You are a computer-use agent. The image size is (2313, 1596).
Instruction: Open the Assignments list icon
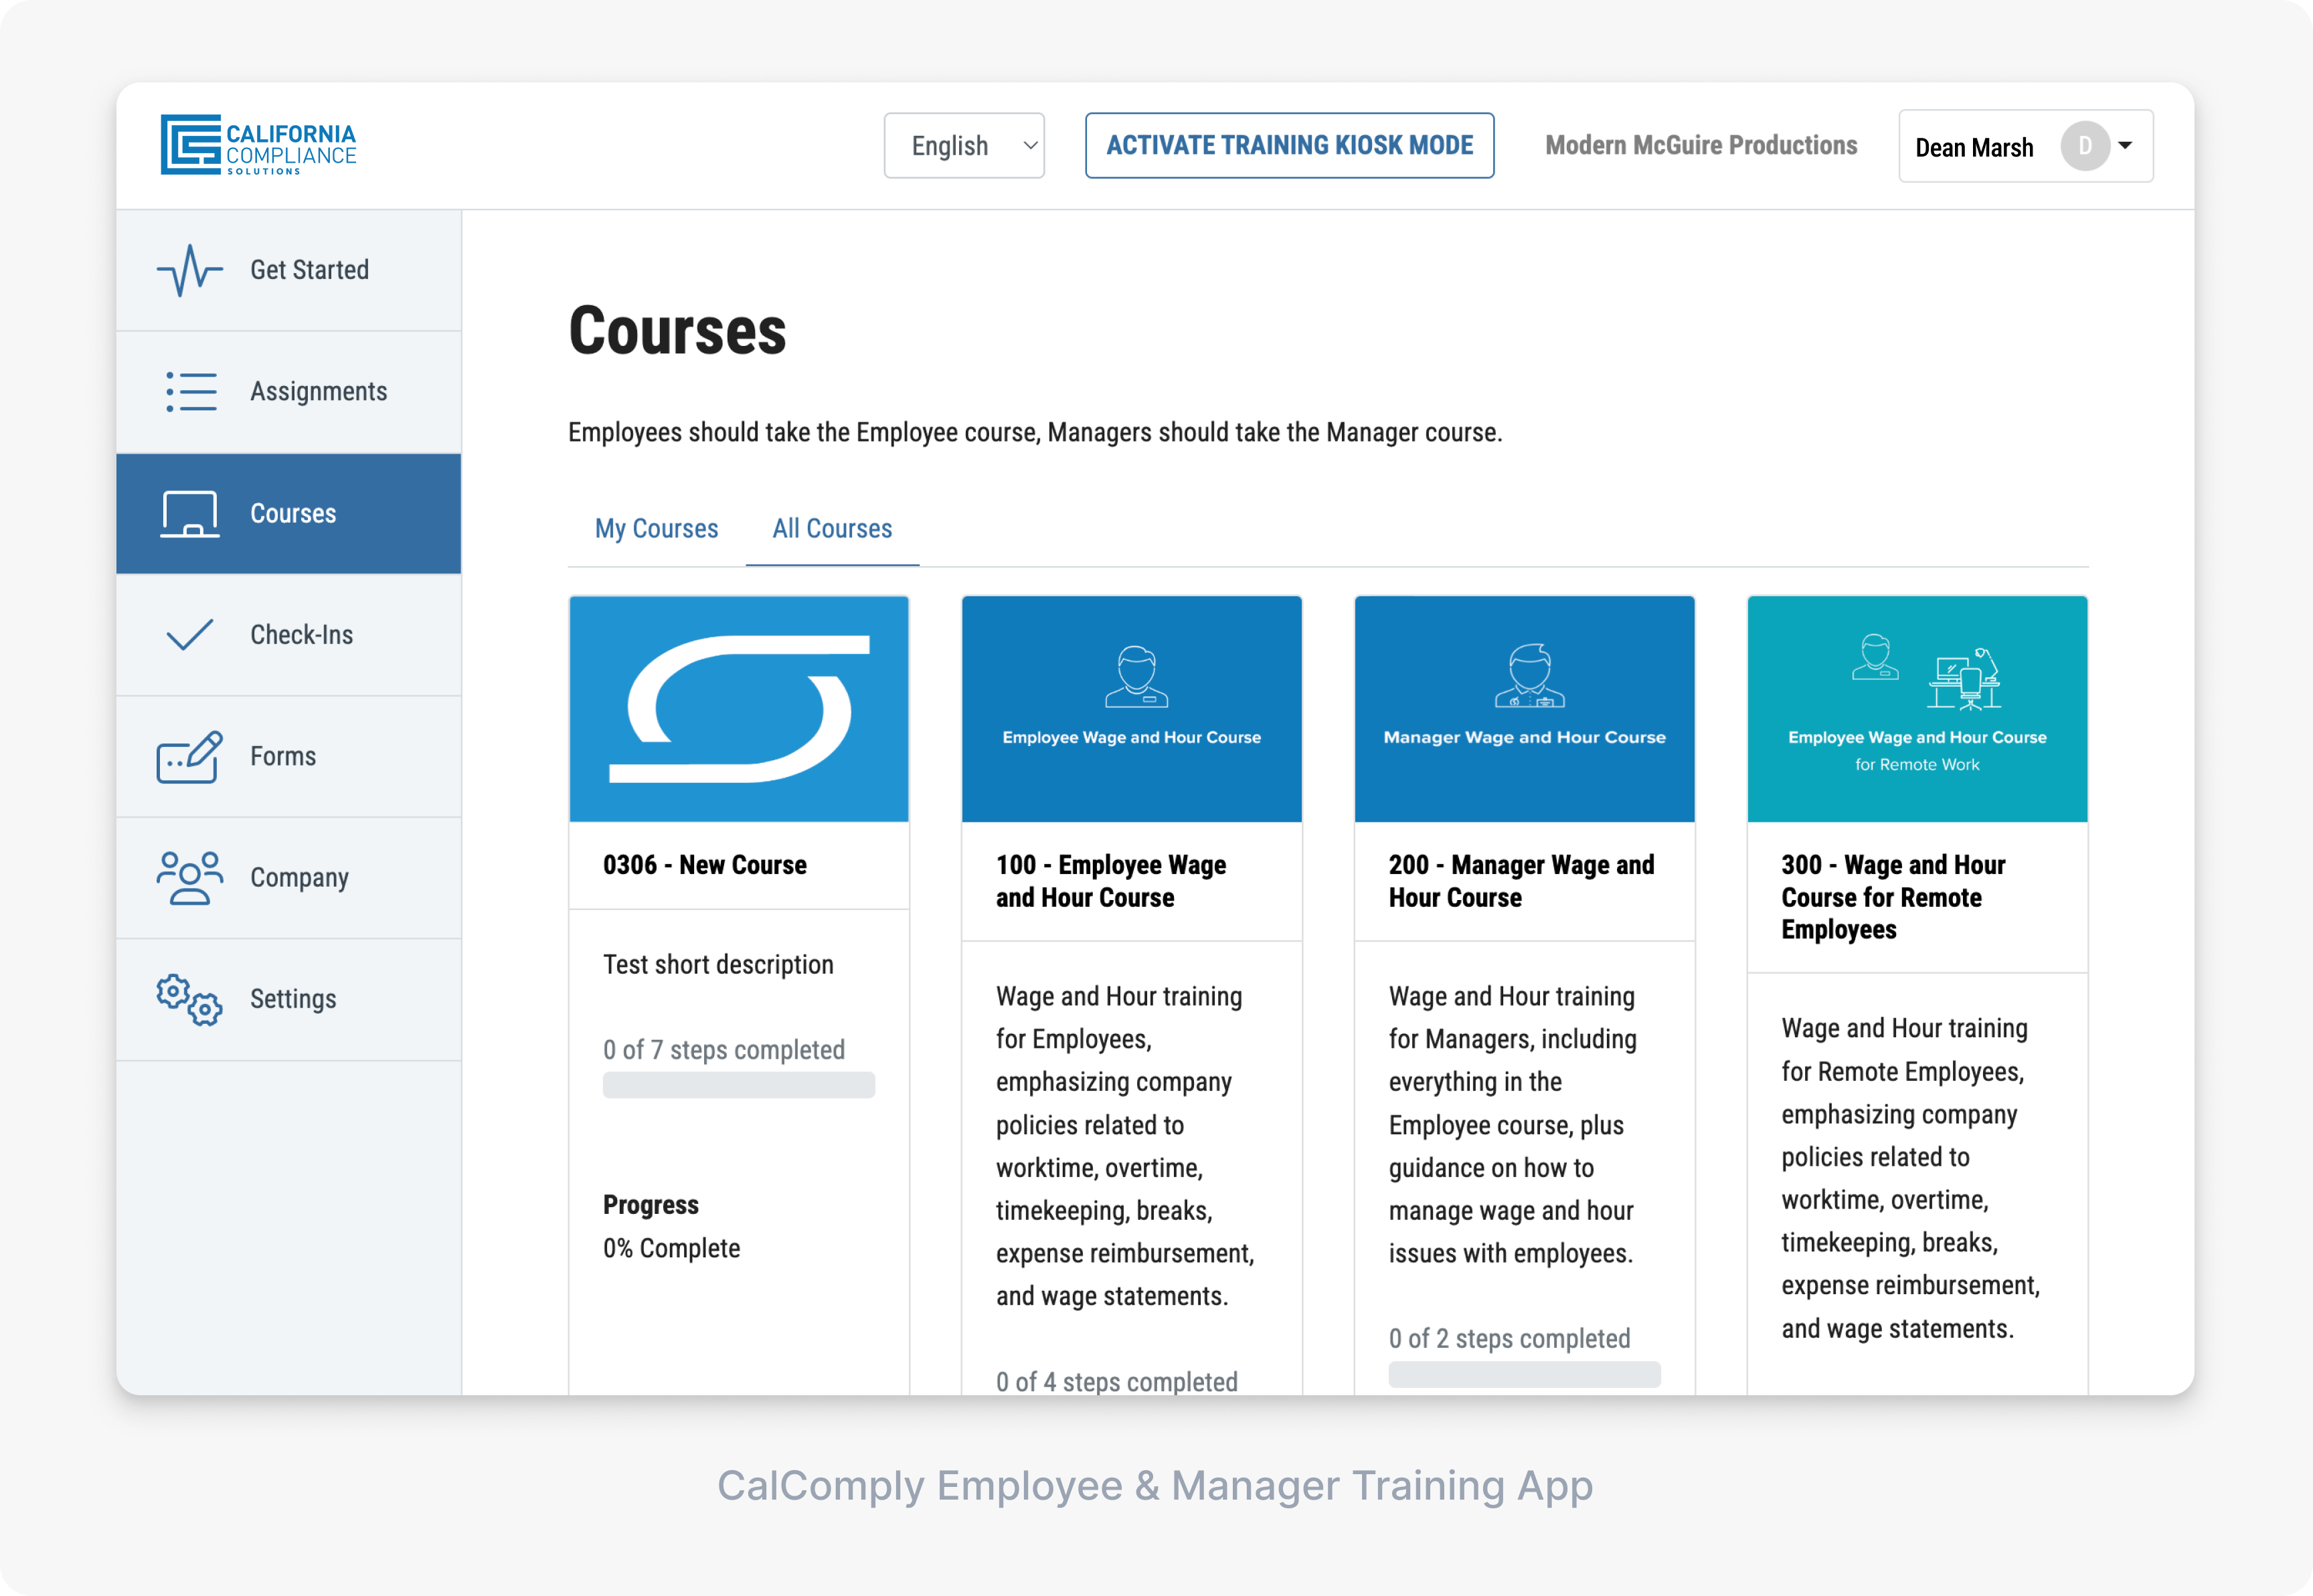coord(190,391)
